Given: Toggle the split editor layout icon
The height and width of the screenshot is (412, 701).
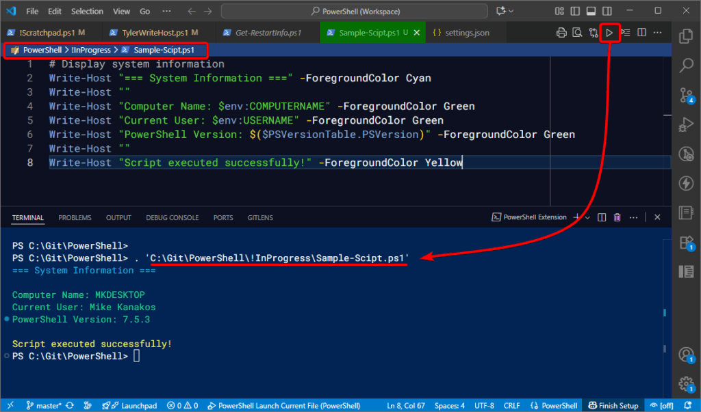Looking at the screenshot, I should (641, 32).
